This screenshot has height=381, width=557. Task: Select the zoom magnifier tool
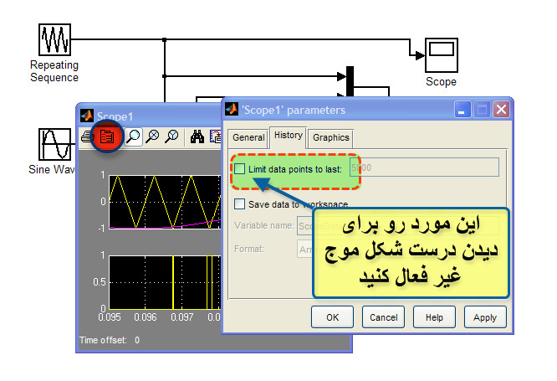pyautogui.click(x=133, y=136)
